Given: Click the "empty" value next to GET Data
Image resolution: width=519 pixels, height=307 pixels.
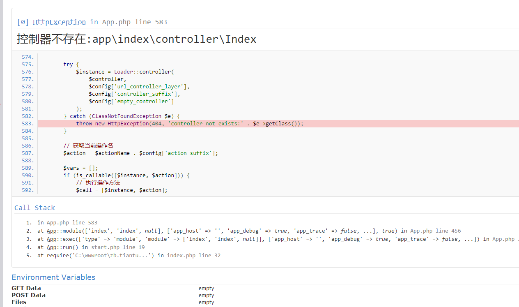Looking at the screenshot, I should (x=206, y=289).
